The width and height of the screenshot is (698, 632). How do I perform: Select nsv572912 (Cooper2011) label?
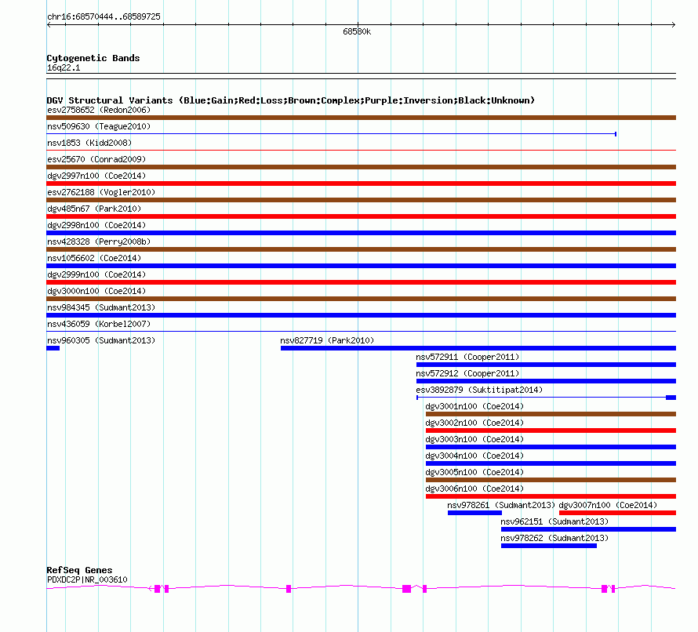[x=468, y=373]
